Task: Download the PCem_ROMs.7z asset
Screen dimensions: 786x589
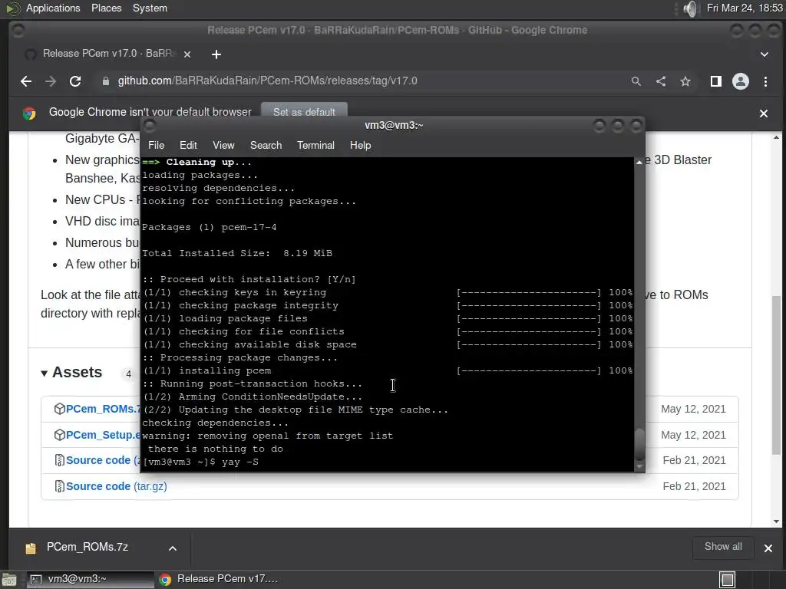Action: (104, 410)
